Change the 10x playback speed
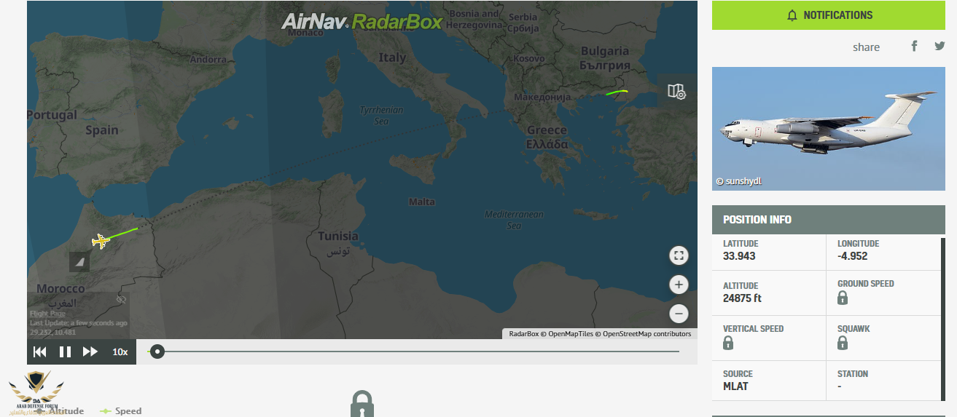The width and height of the screenshot is (957, 417). click(120, 352)
